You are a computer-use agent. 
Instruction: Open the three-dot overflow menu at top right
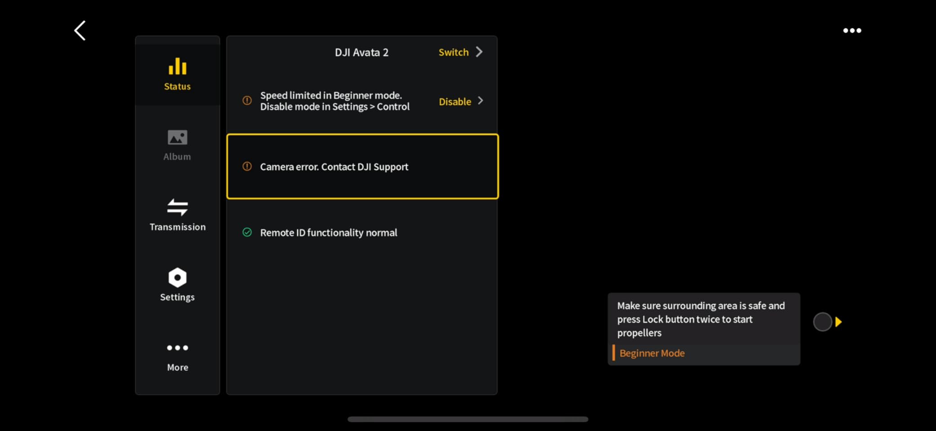[852, 31]
